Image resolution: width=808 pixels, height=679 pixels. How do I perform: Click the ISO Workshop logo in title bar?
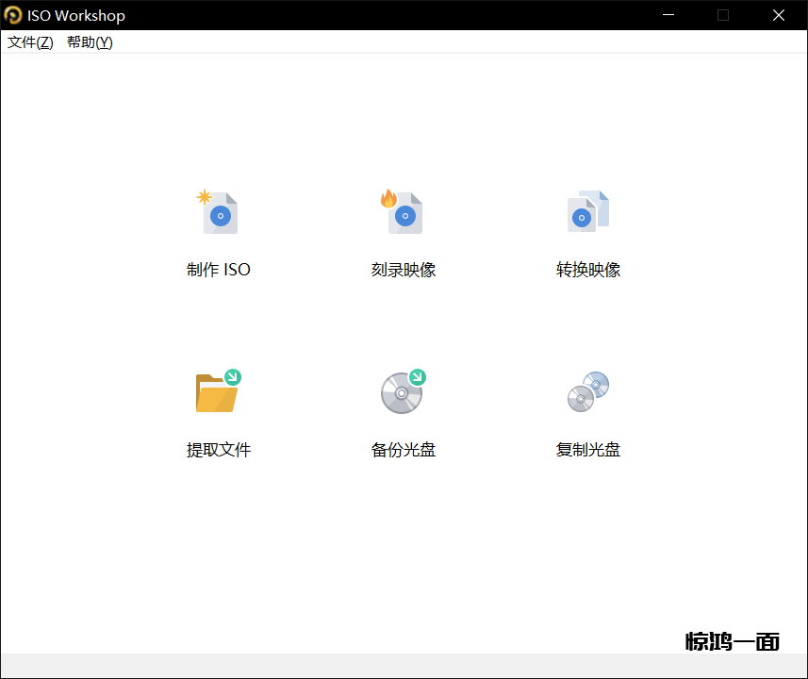13,15
